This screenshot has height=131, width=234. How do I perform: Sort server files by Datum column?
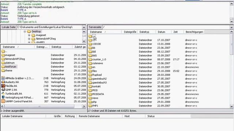click(164, 32)
